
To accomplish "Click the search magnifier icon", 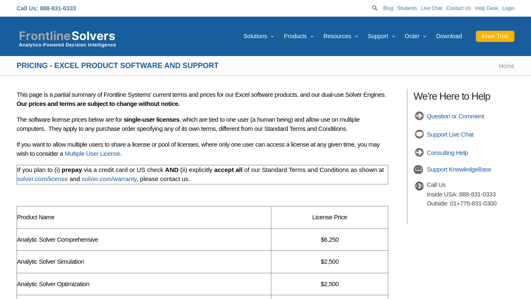I will [375, 8].
